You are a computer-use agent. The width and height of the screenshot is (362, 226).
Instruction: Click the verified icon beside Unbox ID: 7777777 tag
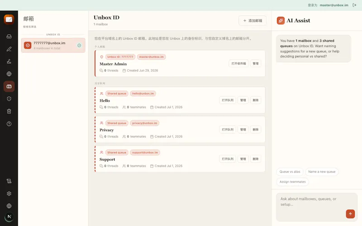(101, 57)
